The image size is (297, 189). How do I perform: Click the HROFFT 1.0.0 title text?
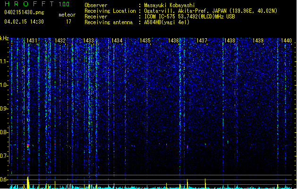coord(37,4)
